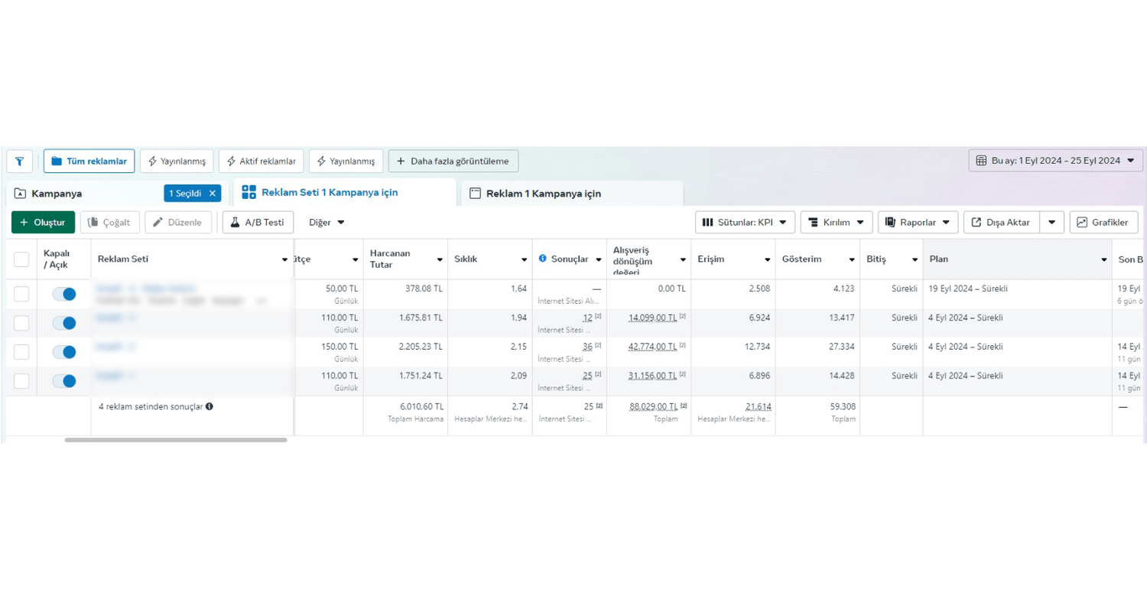
Task: Click the Çoğalt duplicate button
Action: point(109,223)
